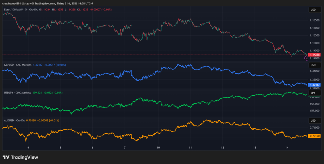Open JPY currency selector on USDJPY pane
The width and height of the screenshot is (324, 164).
point(313,93)
